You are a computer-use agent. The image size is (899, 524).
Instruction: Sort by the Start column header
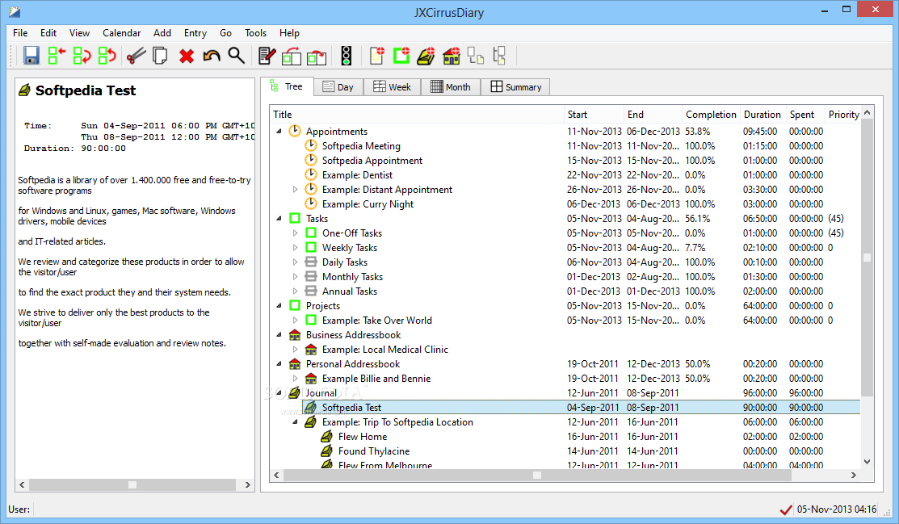tap(594, 114)
